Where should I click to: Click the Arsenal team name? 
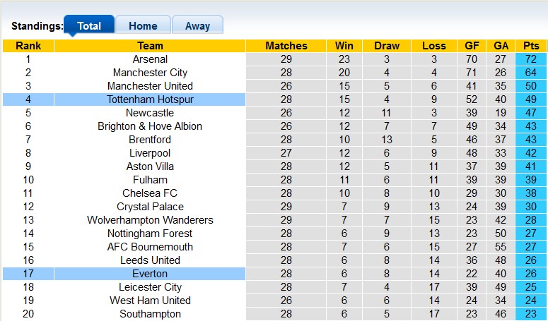coord(150,59)
